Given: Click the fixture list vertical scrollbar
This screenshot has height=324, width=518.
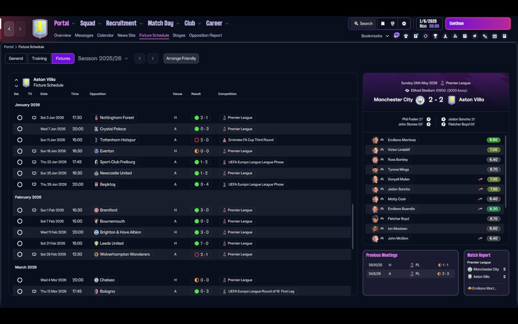Looking at the screenshot, I should pyautogui.click(x=352, y=227).
